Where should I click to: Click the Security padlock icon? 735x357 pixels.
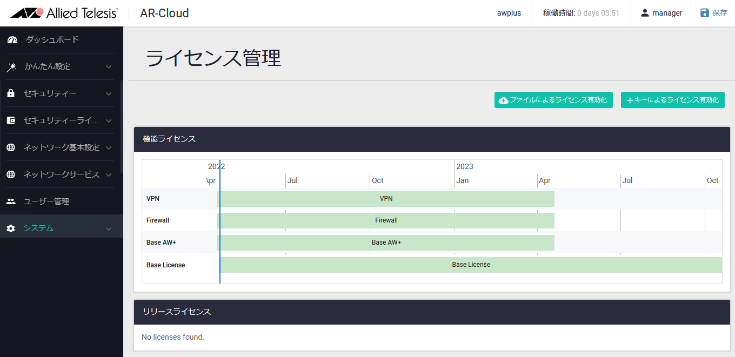pos(11,94)
